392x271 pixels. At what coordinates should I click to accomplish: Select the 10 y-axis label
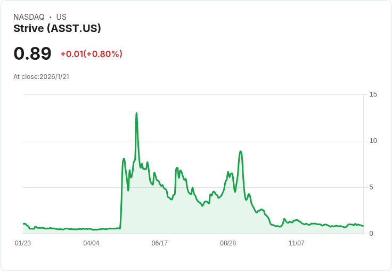tap(373, 141)
